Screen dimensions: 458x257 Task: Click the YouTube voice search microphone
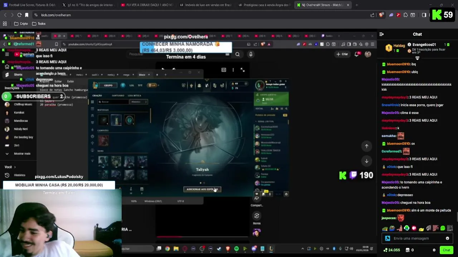pyautogui.click(x=251, y=54)
